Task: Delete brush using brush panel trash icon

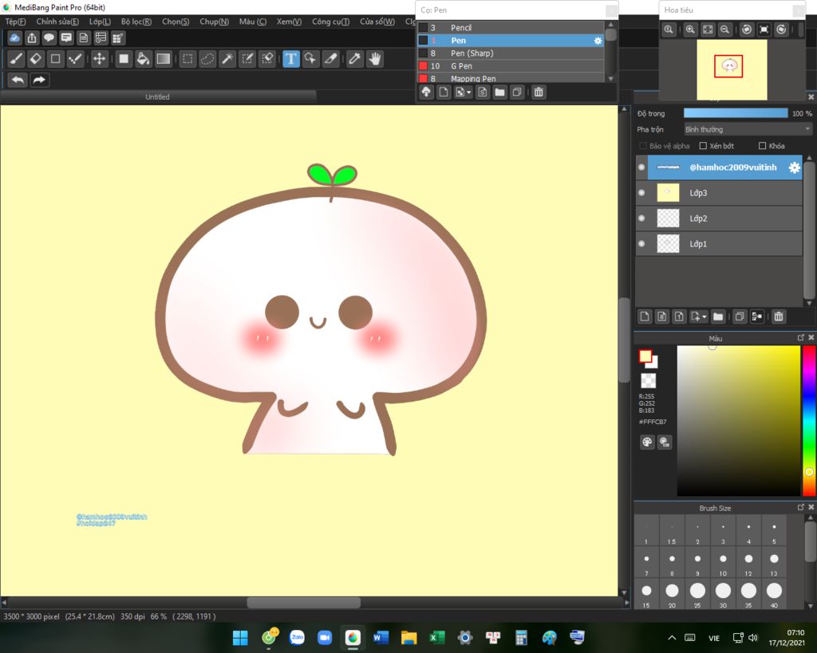Action: click(539, 92)
